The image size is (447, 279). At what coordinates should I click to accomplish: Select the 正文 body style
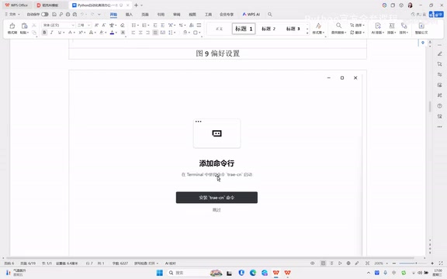pos(219,29)
